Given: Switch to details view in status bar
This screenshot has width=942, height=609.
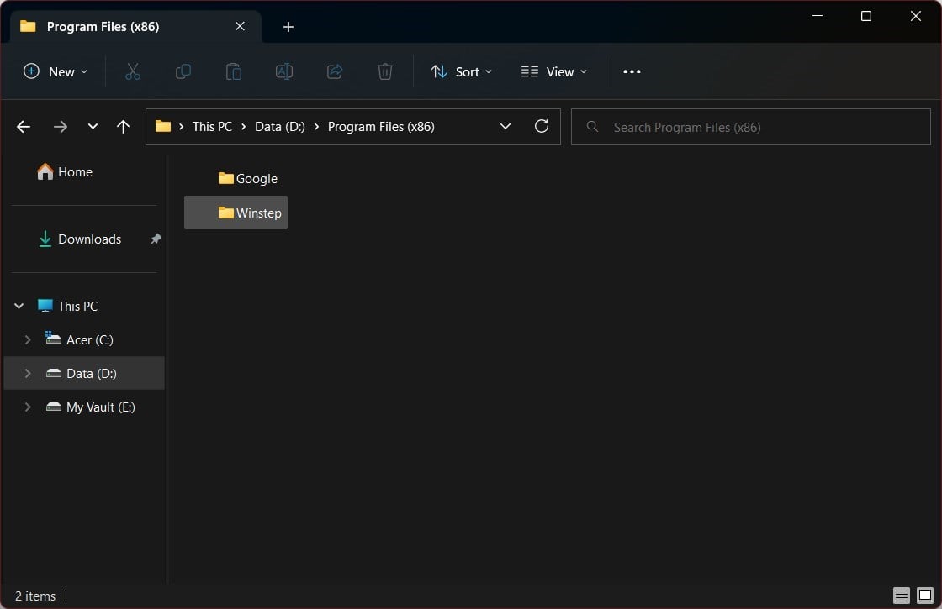Looking at the screenshot, I should [x=901, y=596].
